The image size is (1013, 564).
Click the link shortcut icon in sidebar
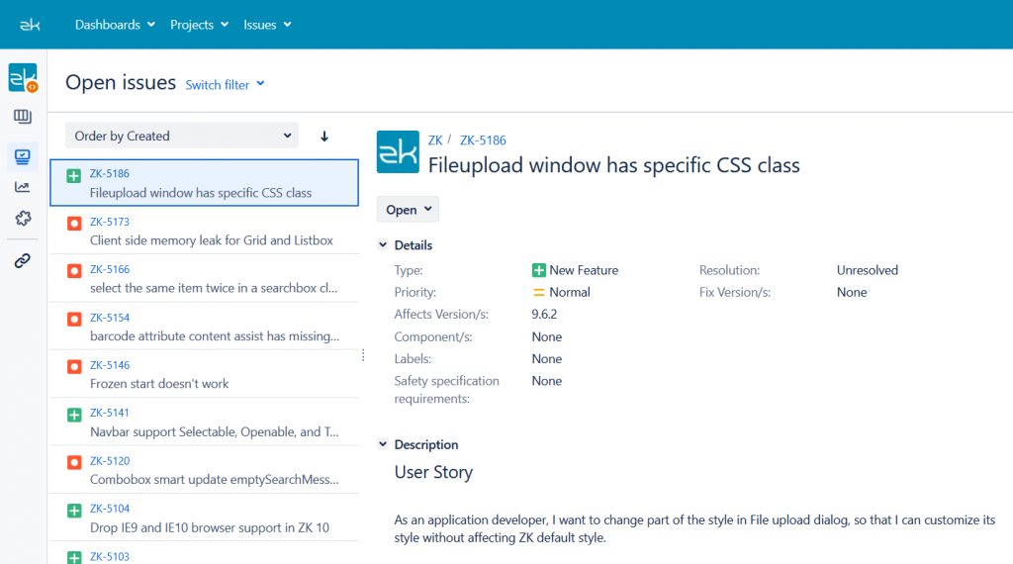[23, 261]
